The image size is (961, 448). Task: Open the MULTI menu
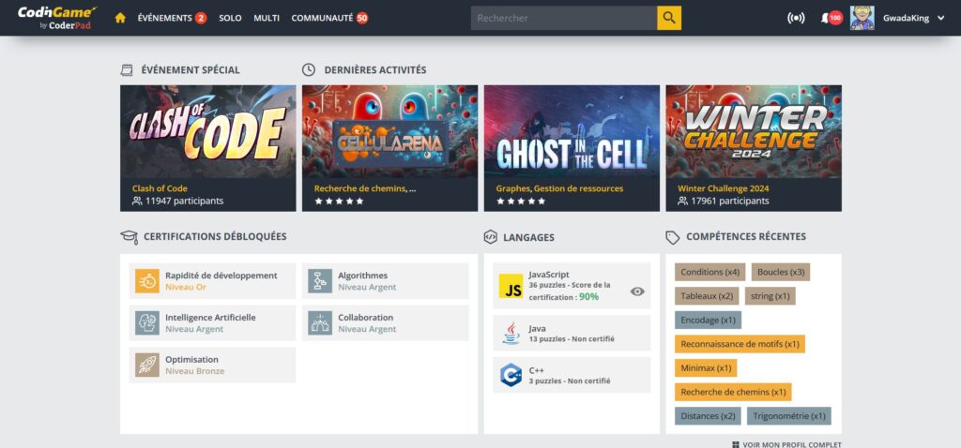267,18
